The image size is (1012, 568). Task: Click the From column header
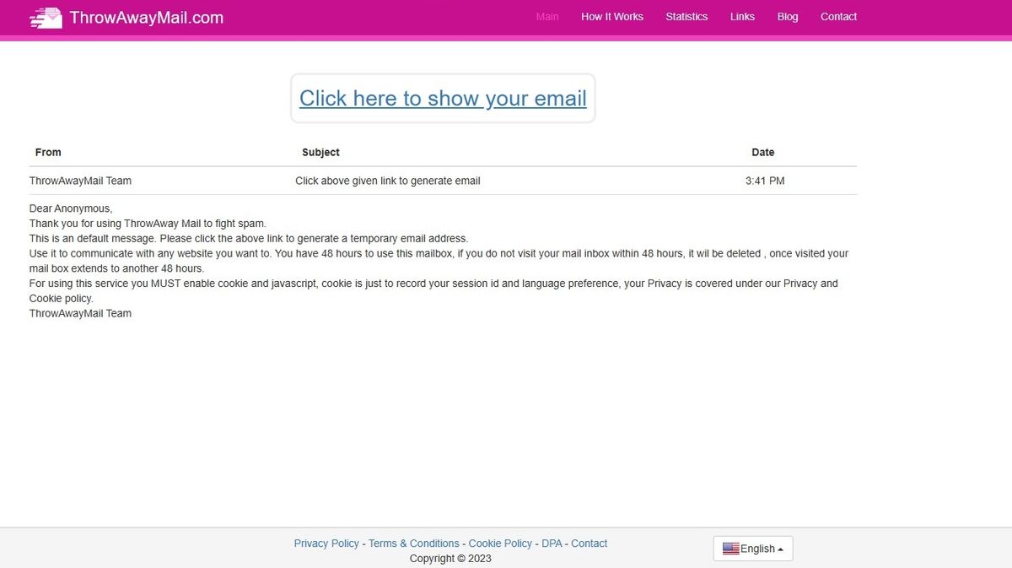tap(48, 152)
